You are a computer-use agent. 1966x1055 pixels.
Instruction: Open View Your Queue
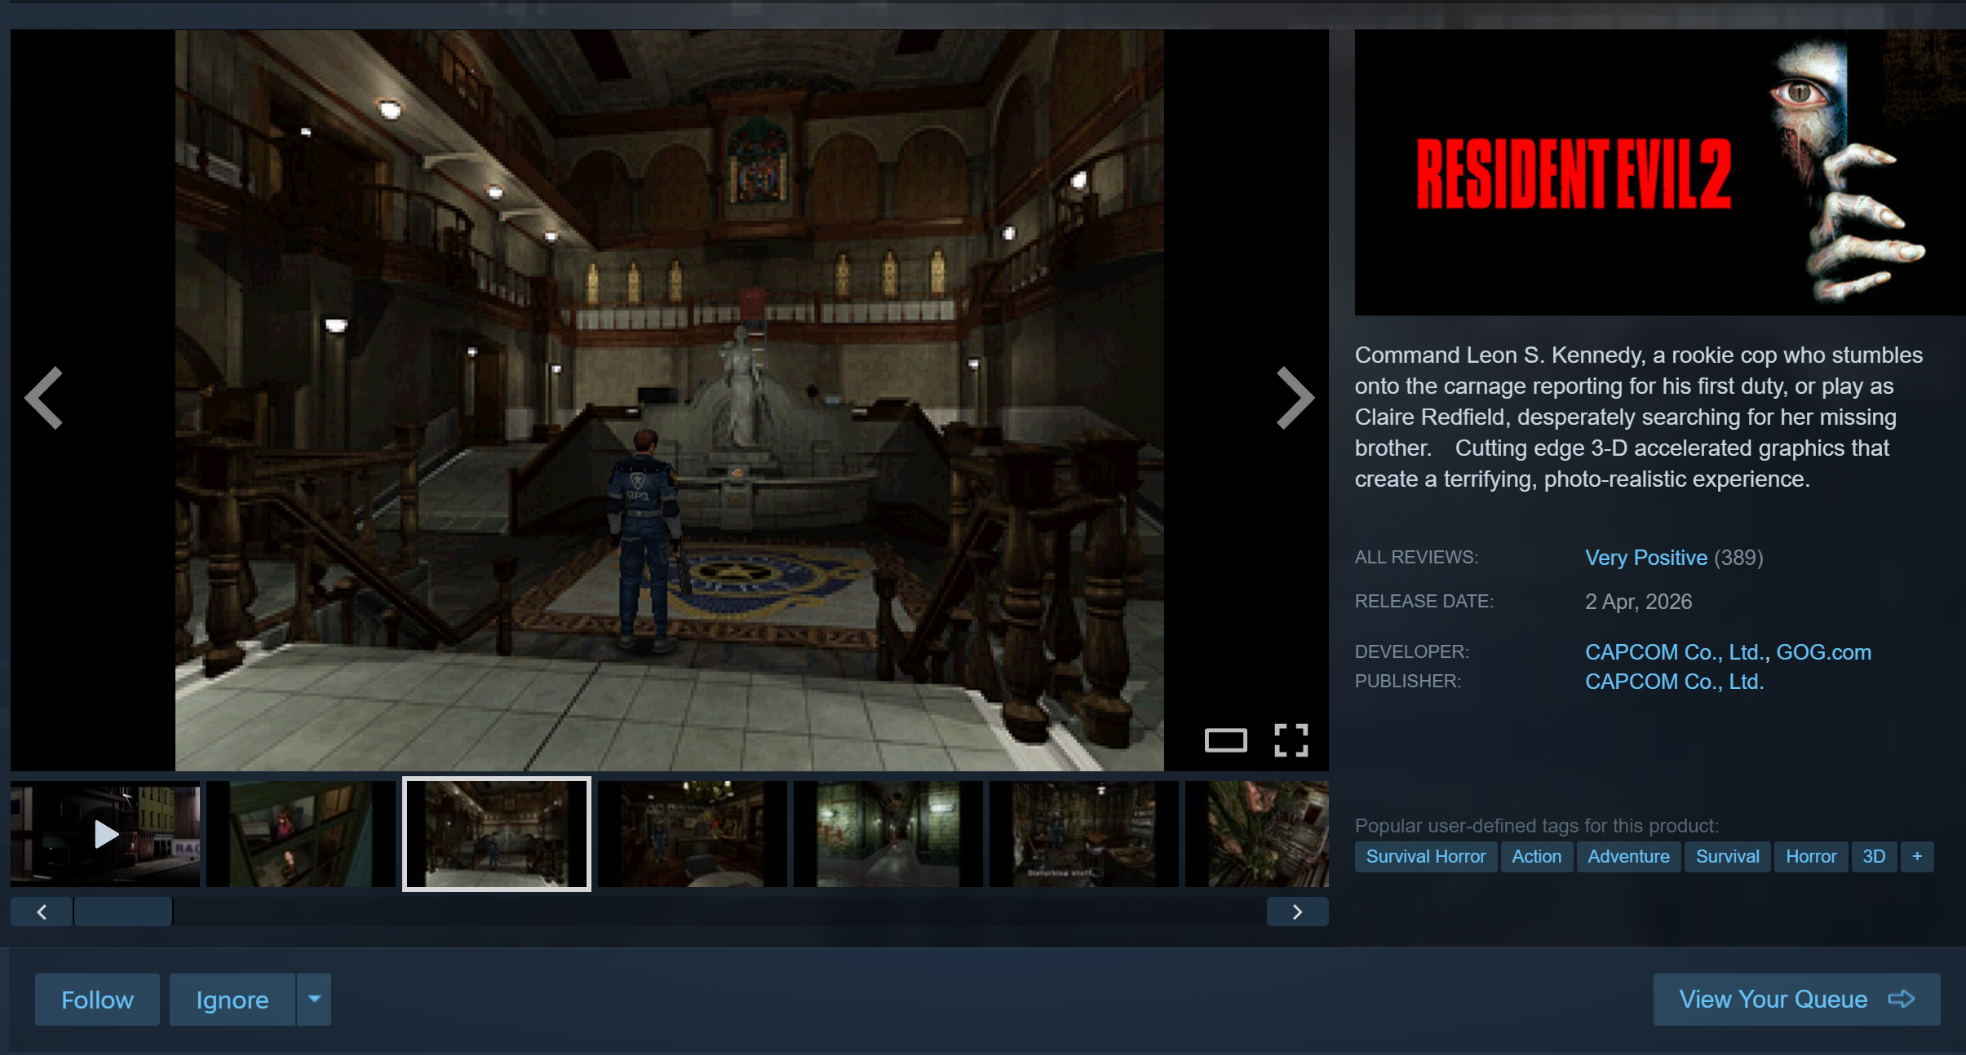(1796, 999)
